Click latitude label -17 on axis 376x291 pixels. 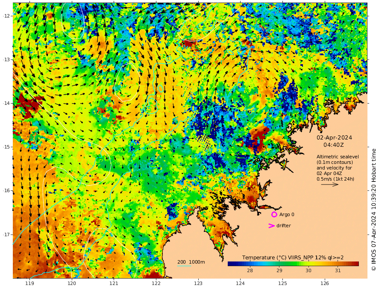[x=6, y=235]
